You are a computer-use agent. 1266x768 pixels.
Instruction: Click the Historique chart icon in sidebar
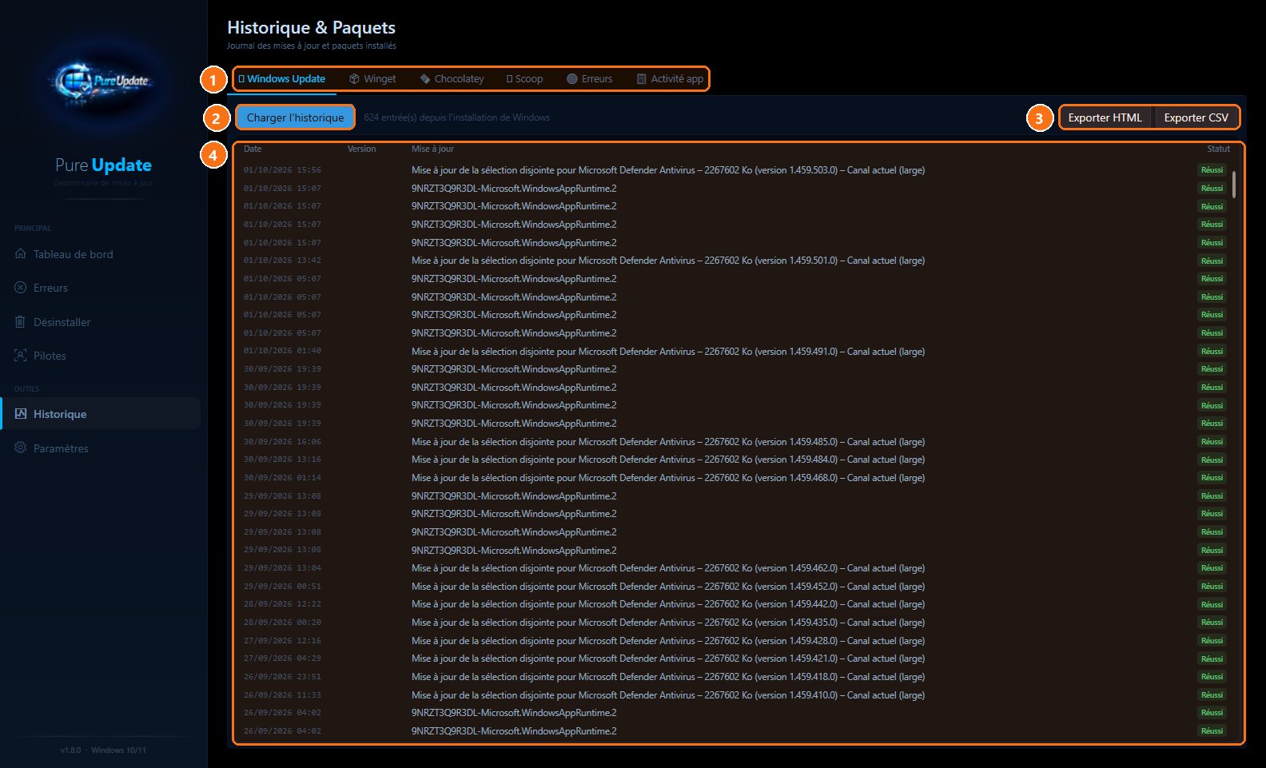pos(21,414)
